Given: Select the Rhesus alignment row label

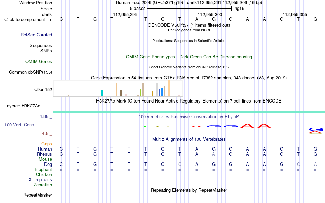Looking at the screenshot, I should click(x=44, y=154).
